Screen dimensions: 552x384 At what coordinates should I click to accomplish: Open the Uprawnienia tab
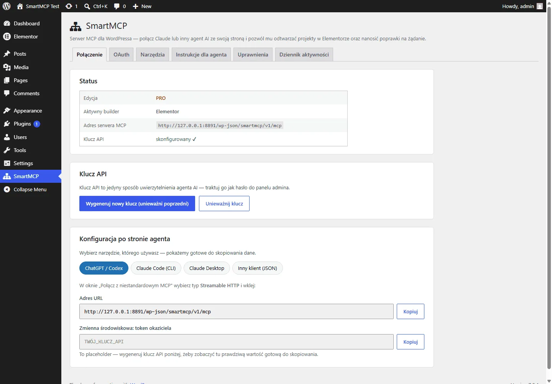tap(253, 55)
